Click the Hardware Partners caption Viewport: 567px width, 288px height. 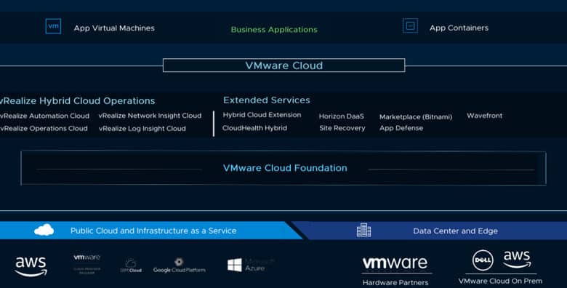395,283
